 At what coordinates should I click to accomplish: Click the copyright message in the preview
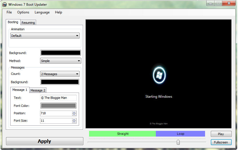[x=159, y=124]
